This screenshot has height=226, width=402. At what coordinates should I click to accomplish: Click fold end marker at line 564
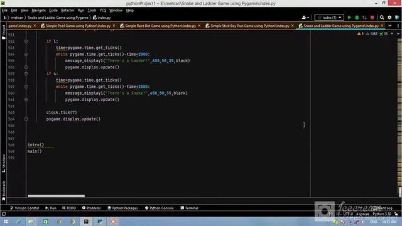(x=26, y=119)
